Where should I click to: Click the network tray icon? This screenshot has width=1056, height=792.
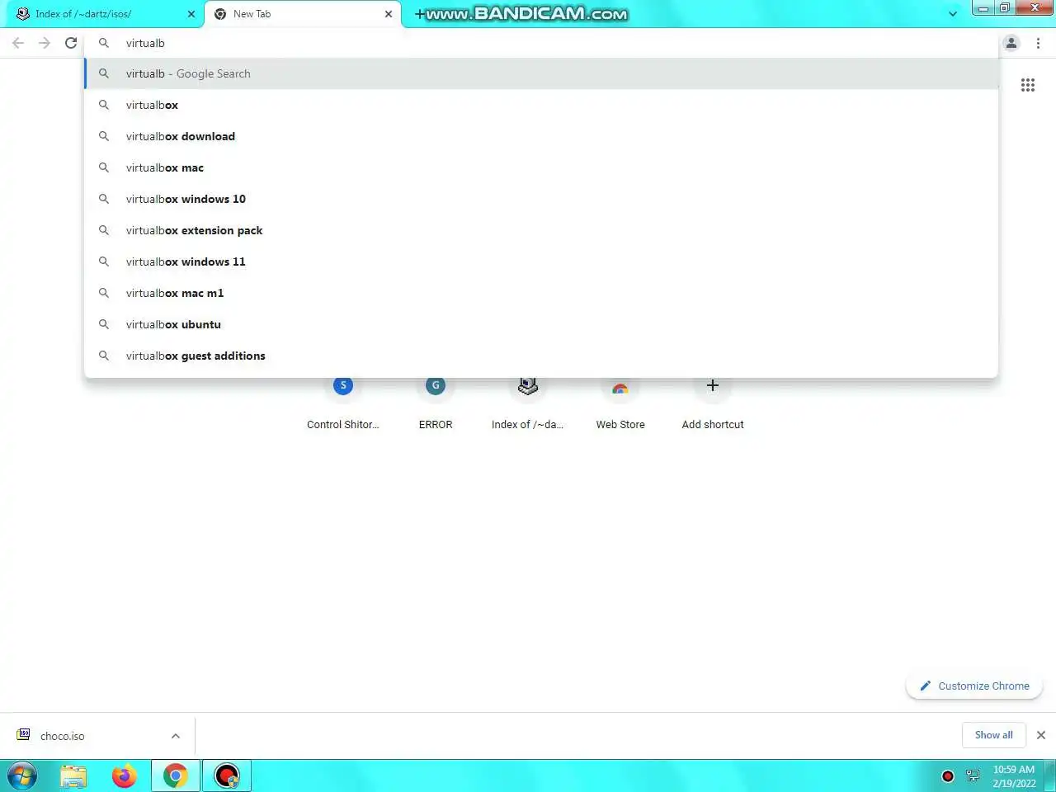point(973,776)
